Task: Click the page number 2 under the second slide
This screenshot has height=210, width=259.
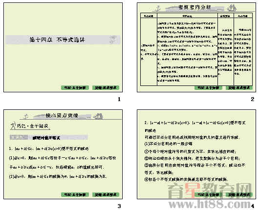Action: (252, 99)
